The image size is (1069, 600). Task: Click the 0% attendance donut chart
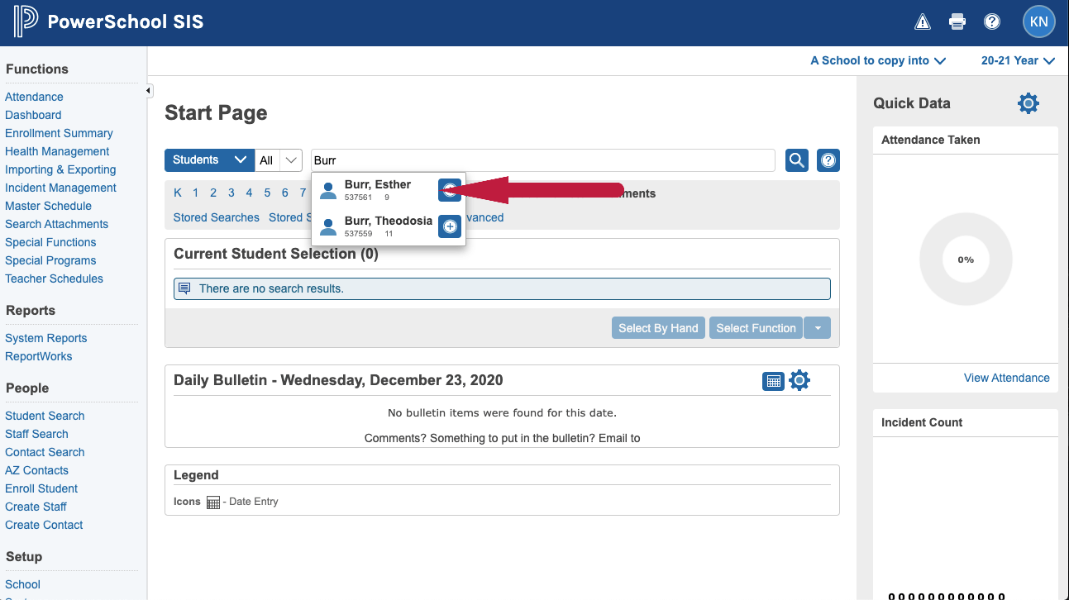(965, 260)
